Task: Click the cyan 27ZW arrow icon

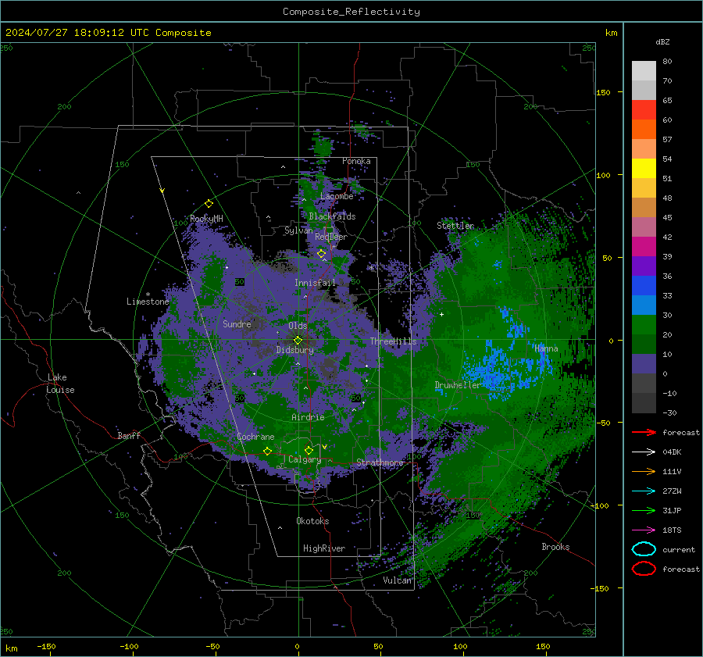Action: click(644, 491)
